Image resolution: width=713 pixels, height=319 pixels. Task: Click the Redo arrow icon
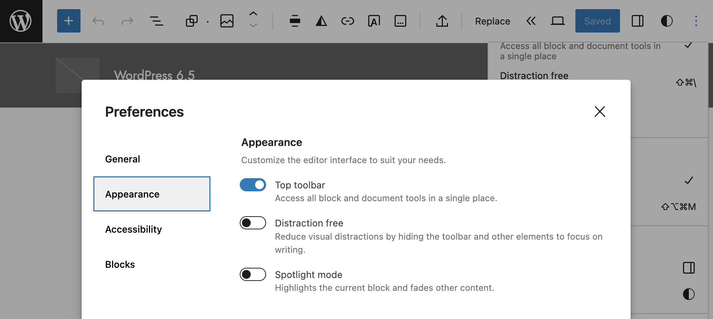[x=127, y=21]
